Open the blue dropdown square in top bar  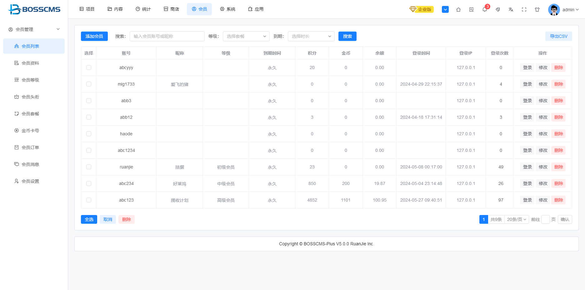[445, 9]
